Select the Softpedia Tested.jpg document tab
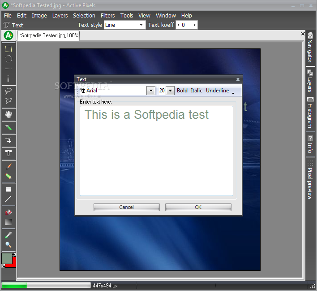This screenshot has height=291, width=317. [x=48, y=35]
